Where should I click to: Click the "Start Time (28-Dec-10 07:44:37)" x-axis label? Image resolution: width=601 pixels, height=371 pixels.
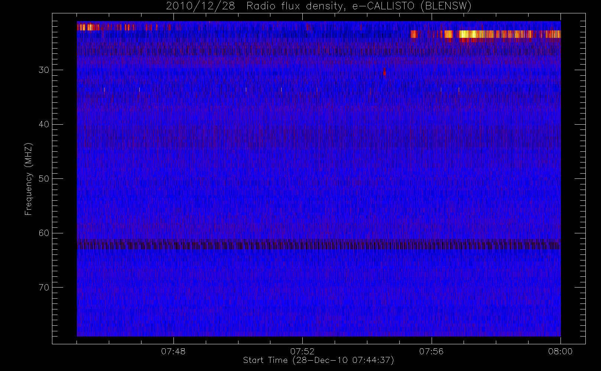[x=318, y=360]
